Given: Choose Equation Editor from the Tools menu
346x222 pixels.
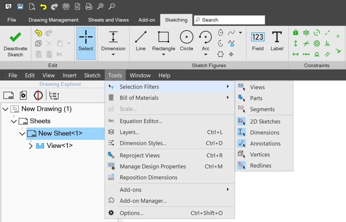Looking at the screenshot, I should (x=170, y=121).
